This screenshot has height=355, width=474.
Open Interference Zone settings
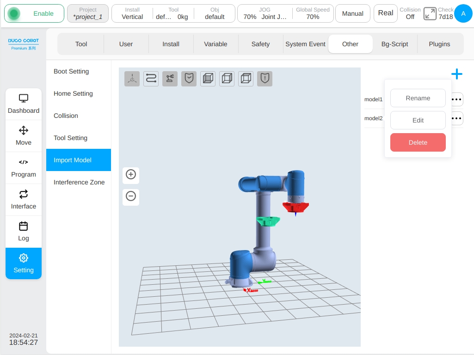pyautogui.click(x=79, y=182)
